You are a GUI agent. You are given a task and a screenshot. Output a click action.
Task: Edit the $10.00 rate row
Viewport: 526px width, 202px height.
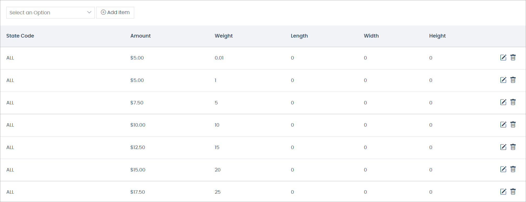coord(503,124)
